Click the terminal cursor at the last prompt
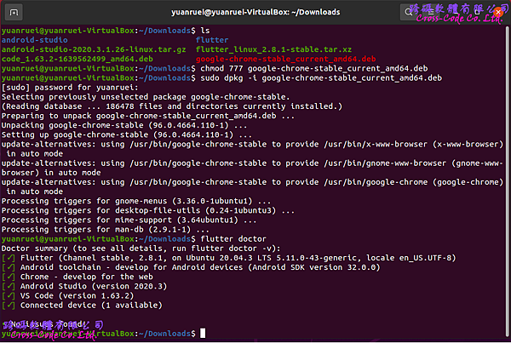Image resolution: width=511 pixels, height=343 pixels. pos(203,333)
